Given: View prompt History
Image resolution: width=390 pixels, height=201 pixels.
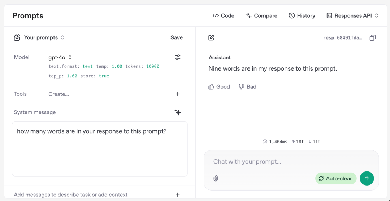Looking at the screenshot, I should pos(302,15).
